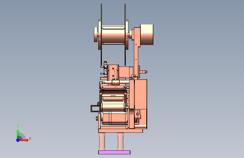
Task: Click the green Y axis arrow of the triad
Action: point(18,134)
